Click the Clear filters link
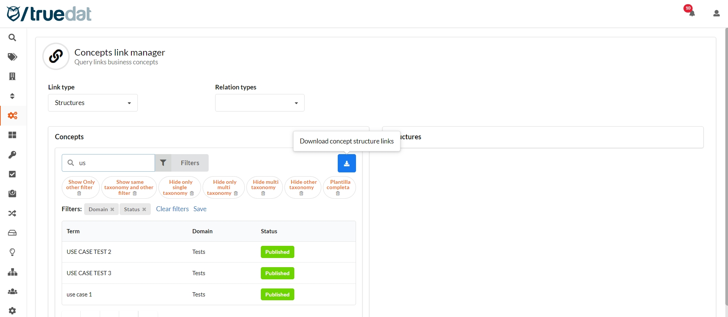 point(172,209)
